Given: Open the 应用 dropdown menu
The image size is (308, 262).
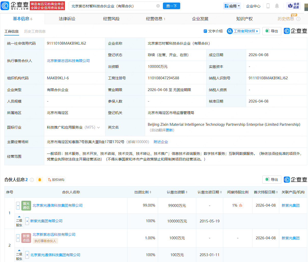Looking at the screenshot, I should (232, 6).
